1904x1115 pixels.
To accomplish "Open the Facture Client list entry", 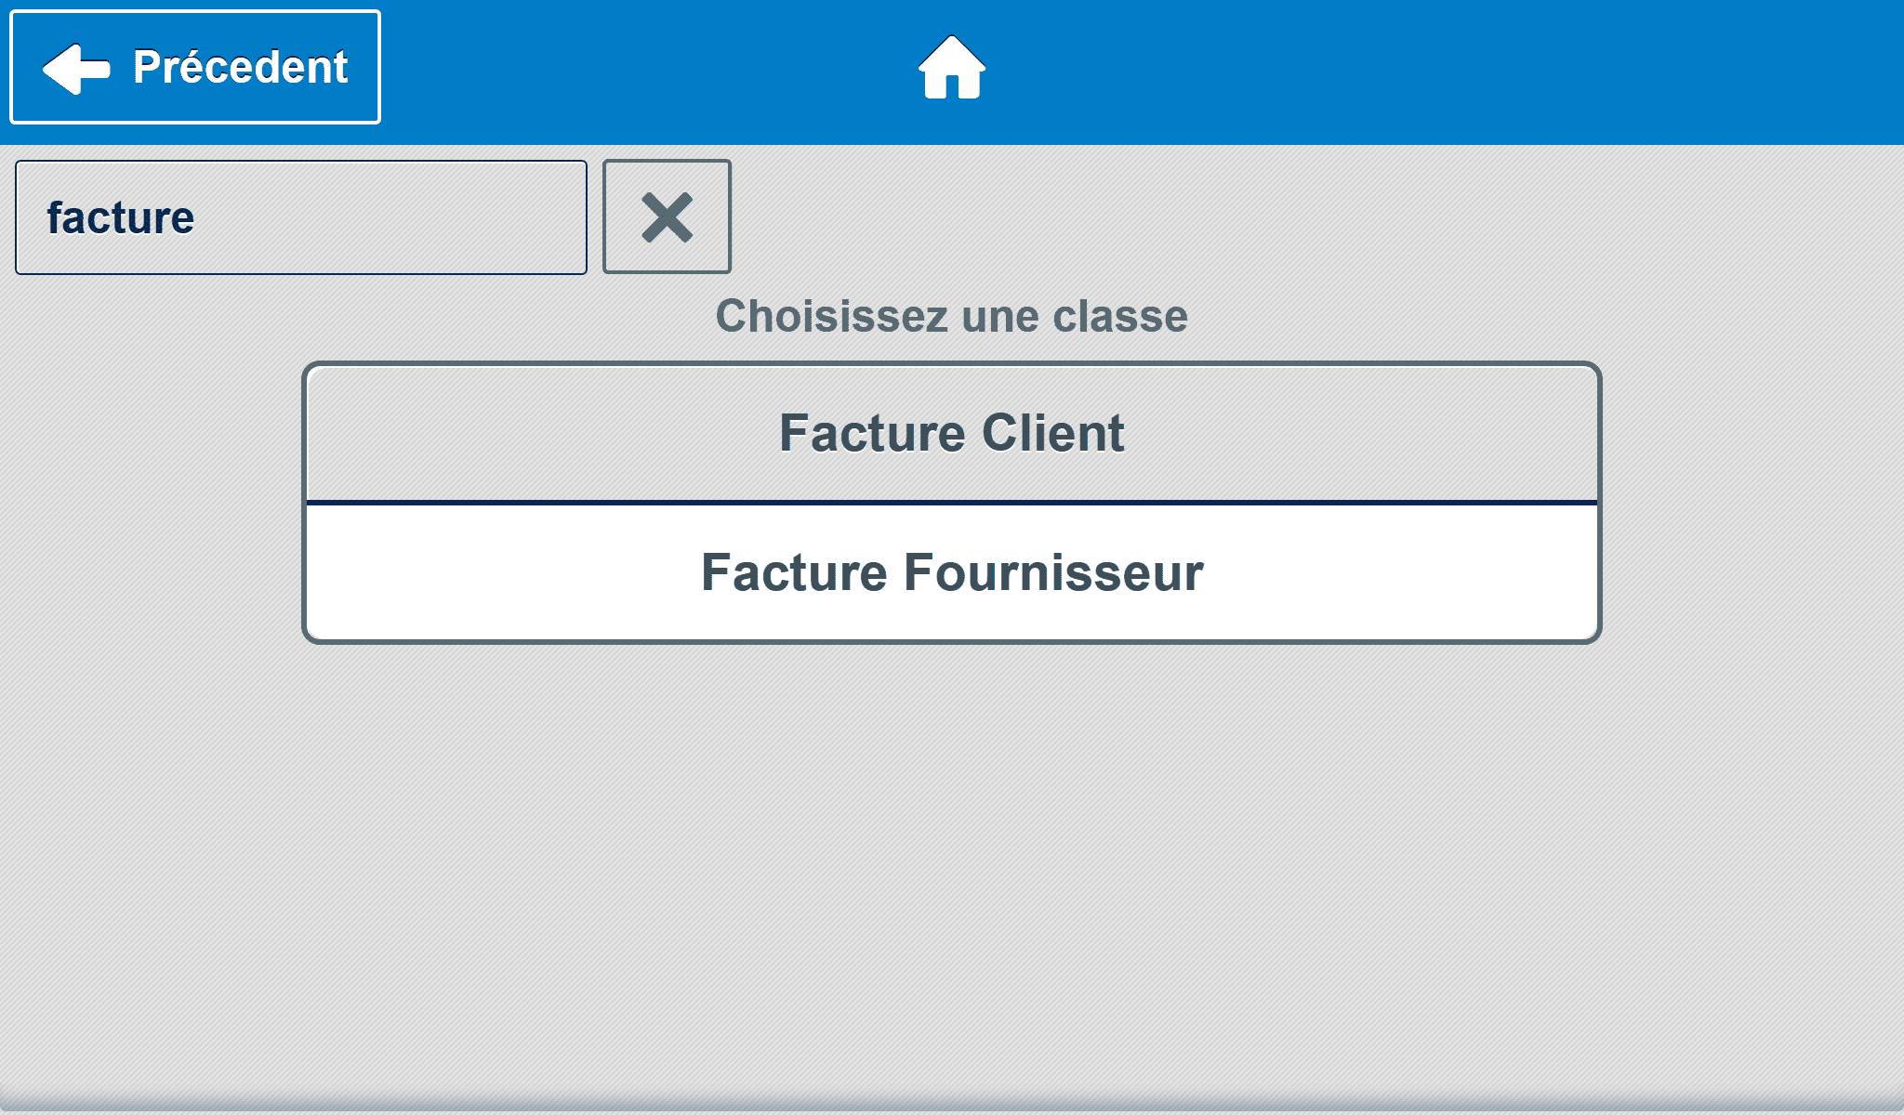I will pos(951,433).
